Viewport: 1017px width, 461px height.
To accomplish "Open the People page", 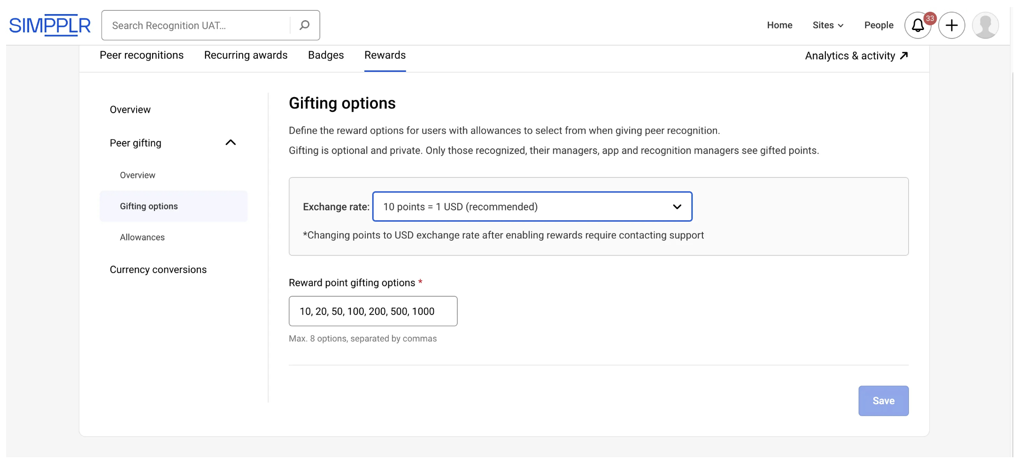I will point(878,25).
